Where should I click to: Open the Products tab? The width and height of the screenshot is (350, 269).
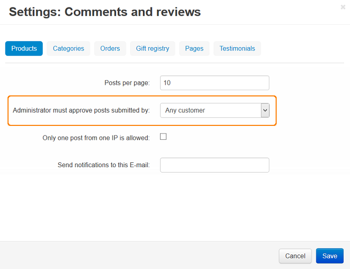tap(24, 48)
